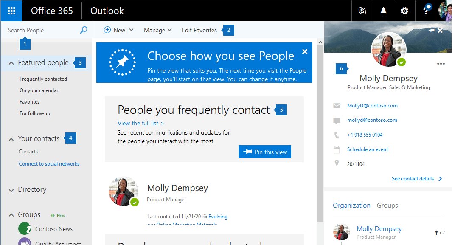
Task: Open Connect to social networks link
Action: click(49, 163)
